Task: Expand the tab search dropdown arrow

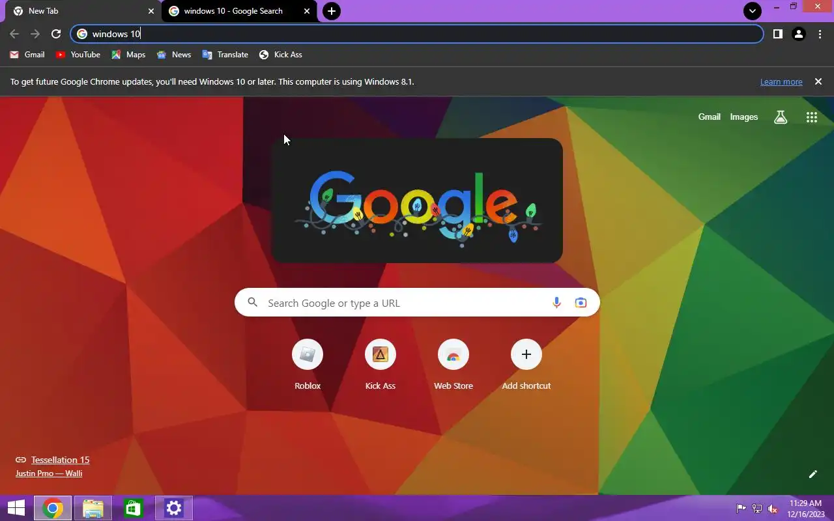Action: point(753,11)
